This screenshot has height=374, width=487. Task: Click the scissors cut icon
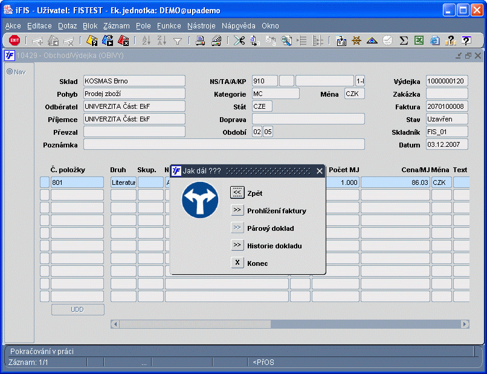(239, 40)
